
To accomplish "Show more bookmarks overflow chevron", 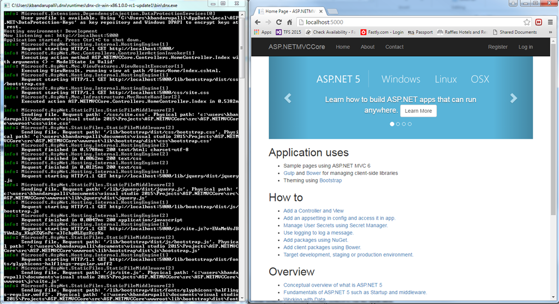I will tap(550, 32).
